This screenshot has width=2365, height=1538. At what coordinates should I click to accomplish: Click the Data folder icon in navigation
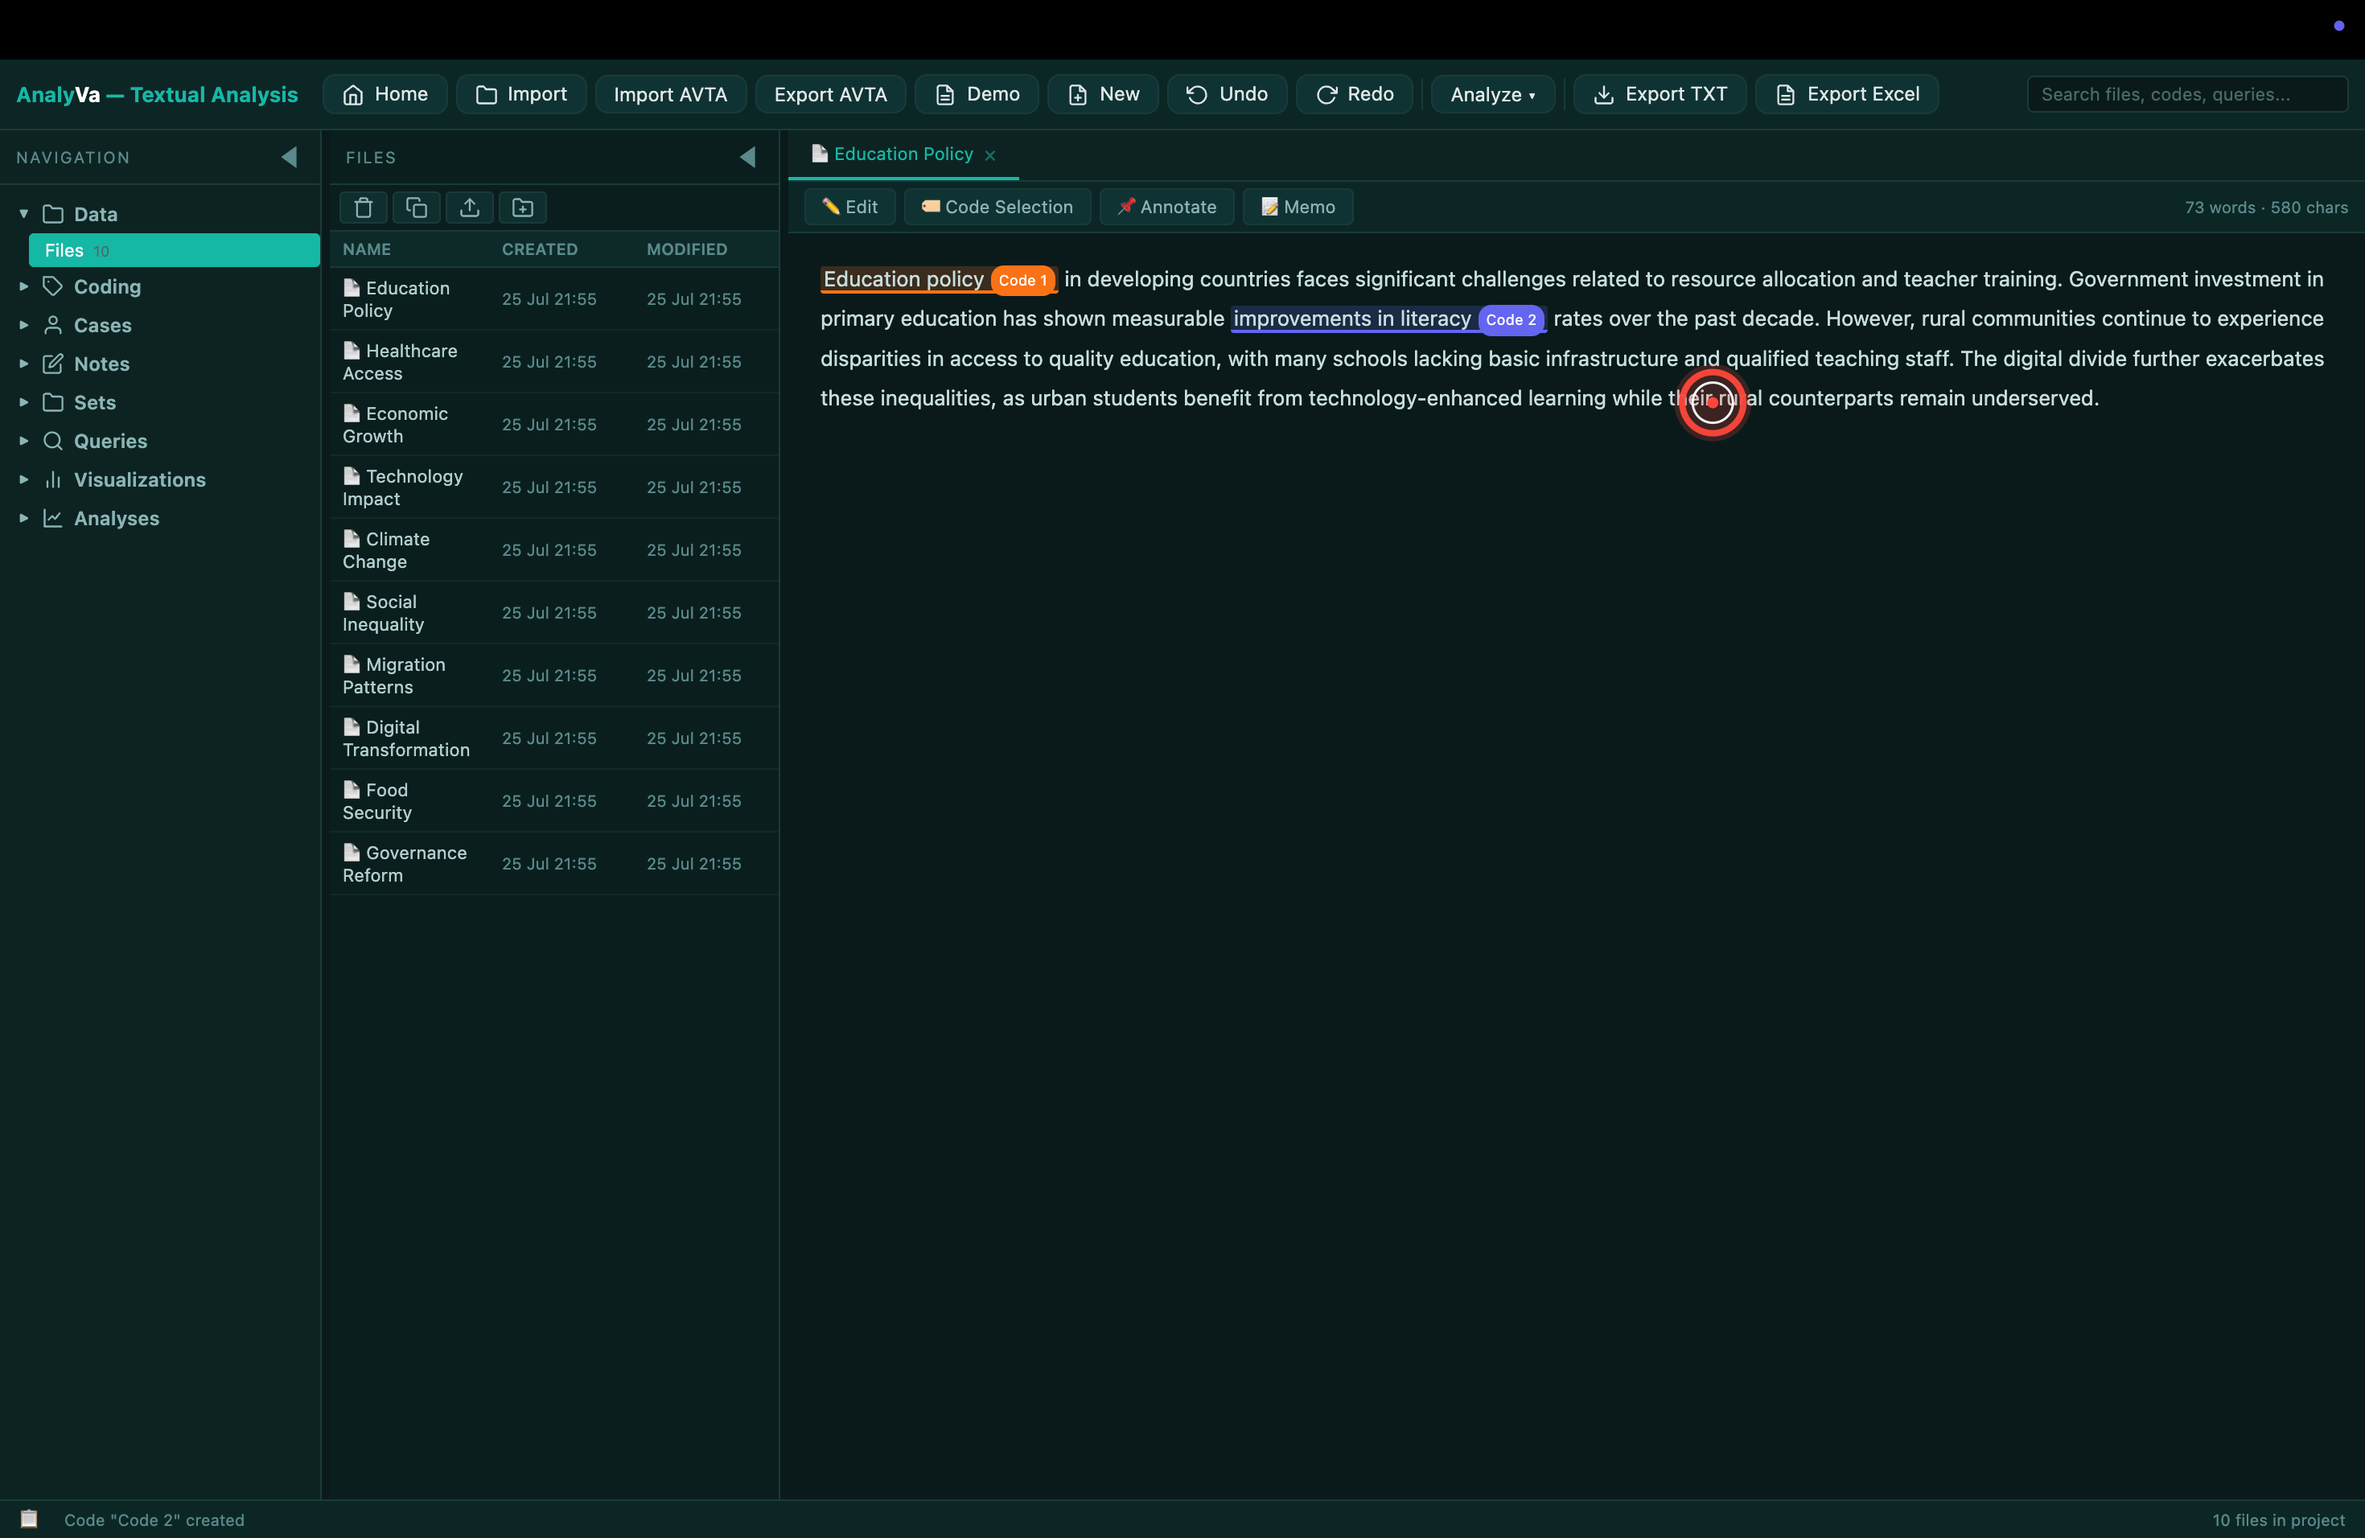52,215
